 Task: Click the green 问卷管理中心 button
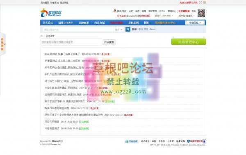pos(189,42)
